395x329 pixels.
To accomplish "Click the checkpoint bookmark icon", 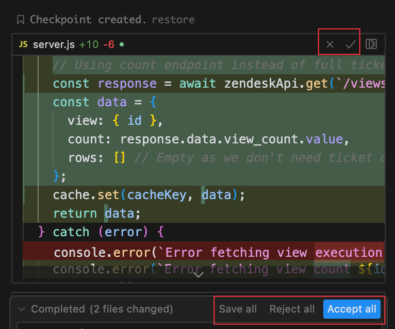I will click(21, 20).
